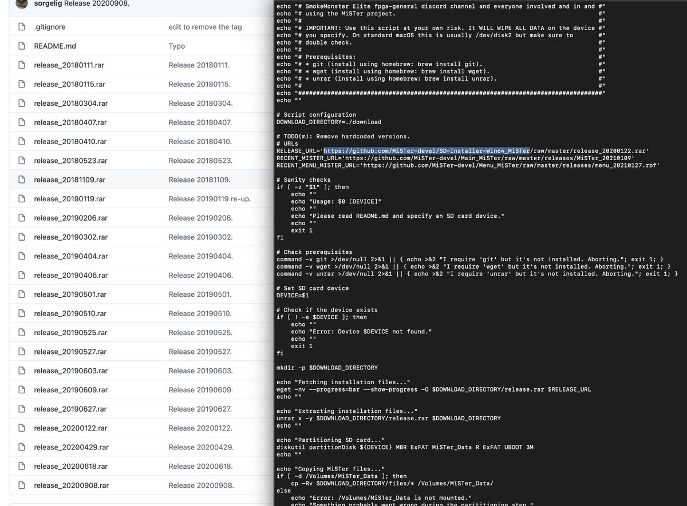Click file icon beside release_20190302.rar
The width and height of the screenshot is (687, 506).
[21, 237]
